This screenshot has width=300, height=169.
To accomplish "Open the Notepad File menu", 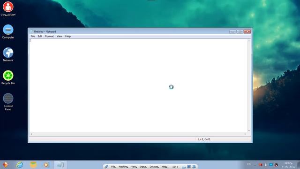I will click(33, 36).
